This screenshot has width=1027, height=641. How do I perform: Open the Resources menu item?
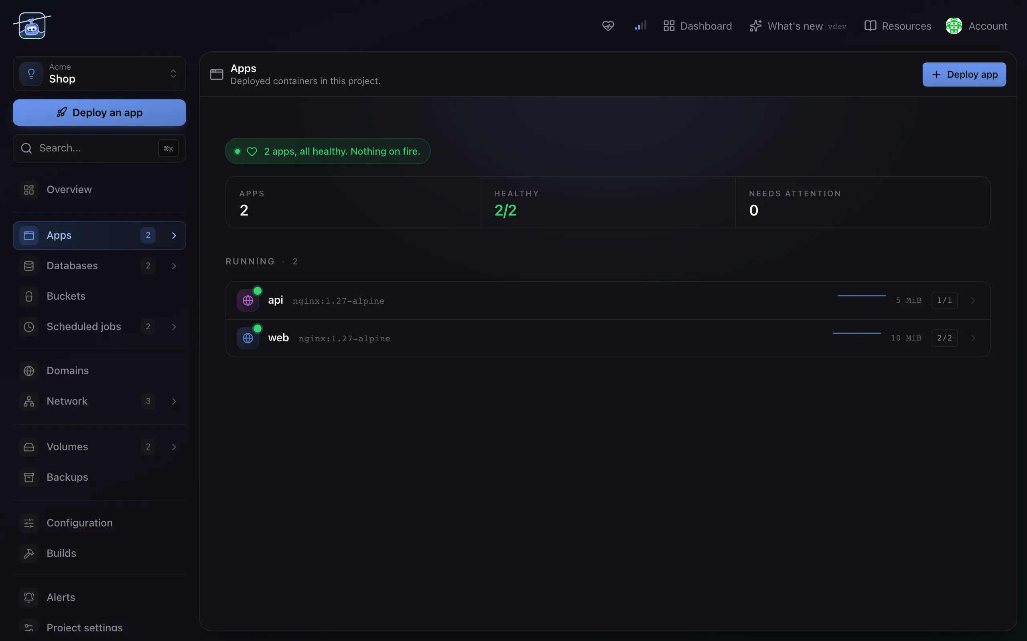[x=897, y=26]
